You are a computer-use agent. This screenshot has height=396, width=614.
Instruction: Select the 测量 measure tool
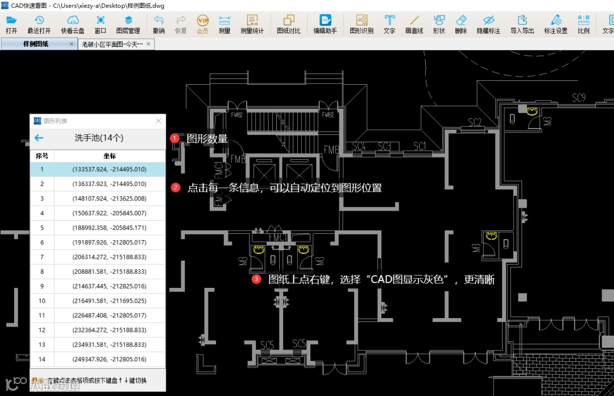click(x=225, y=24)
